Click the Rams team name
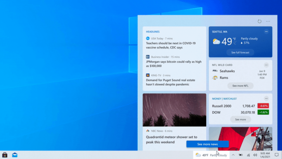This screenshot has height=159, width=282. [x=224, y=77]
